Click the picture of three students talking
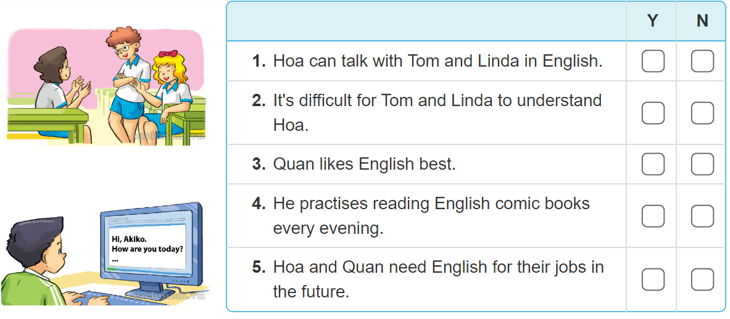 click(x=105, y=85)
